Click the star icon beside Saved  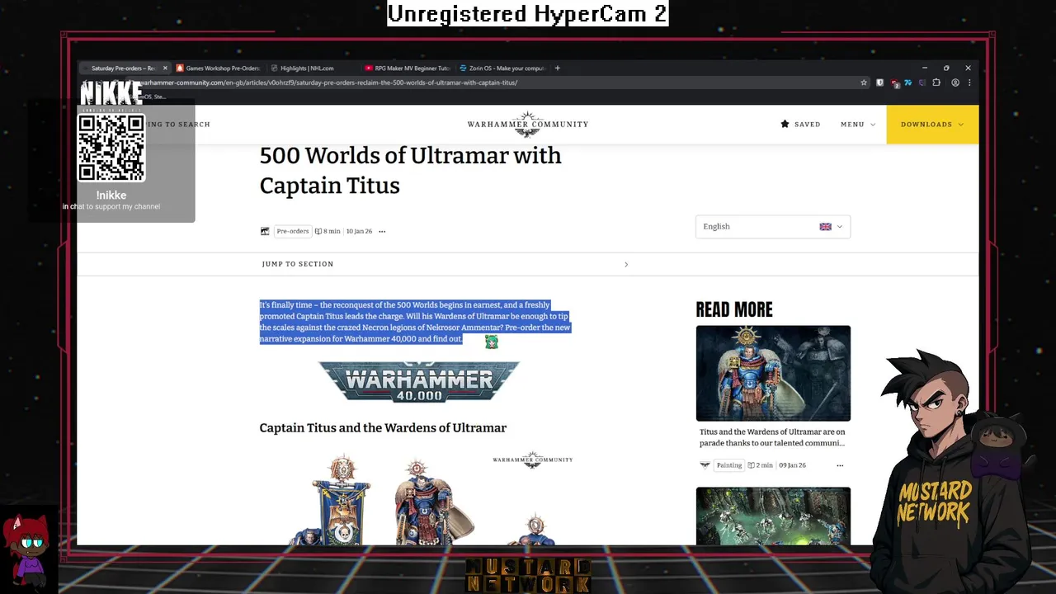[785, 124]
